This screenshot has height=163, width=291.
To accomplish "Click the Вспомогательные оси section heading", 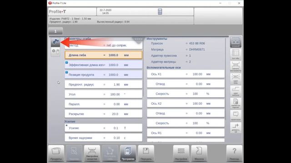I will coord(164,67).
